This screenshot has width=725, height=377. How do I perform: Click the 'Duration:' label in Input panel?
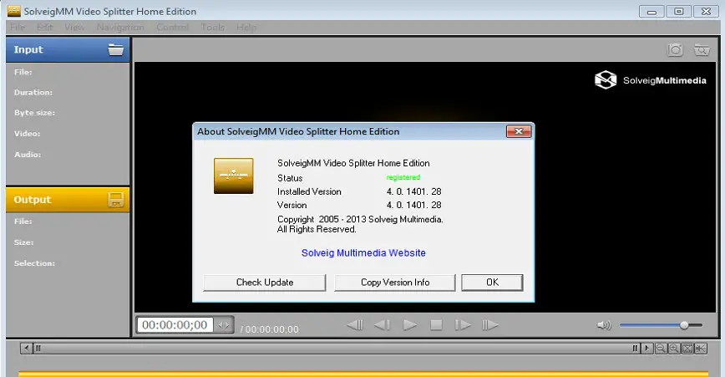point(33,93)
